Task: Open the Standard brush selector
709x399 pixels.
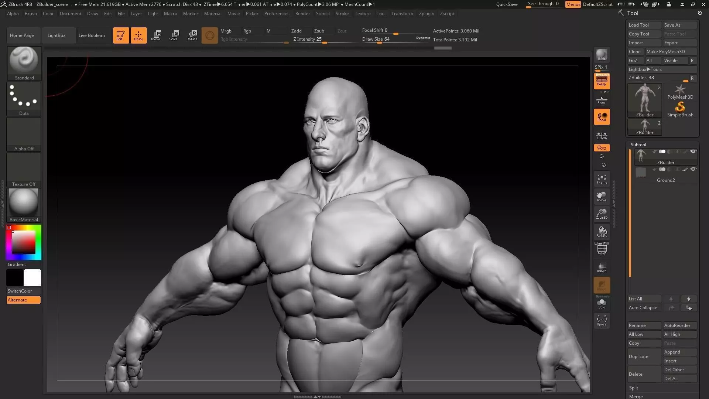Action: point(24,63)
